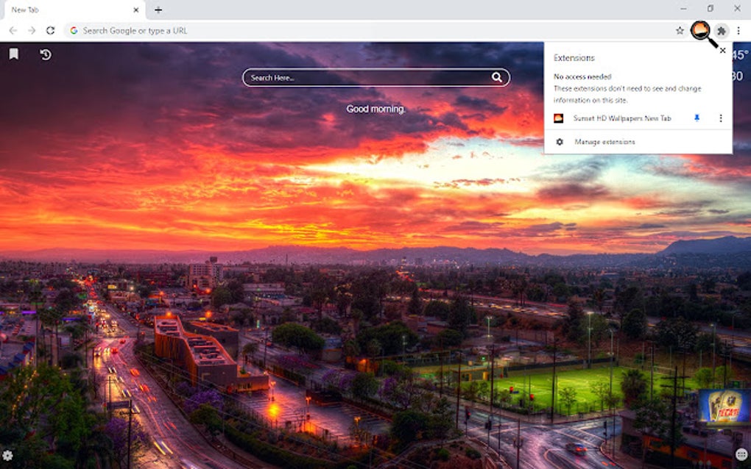Open new tab page settings gear
This screenshot has height=469, width=751.
[7, 455]
